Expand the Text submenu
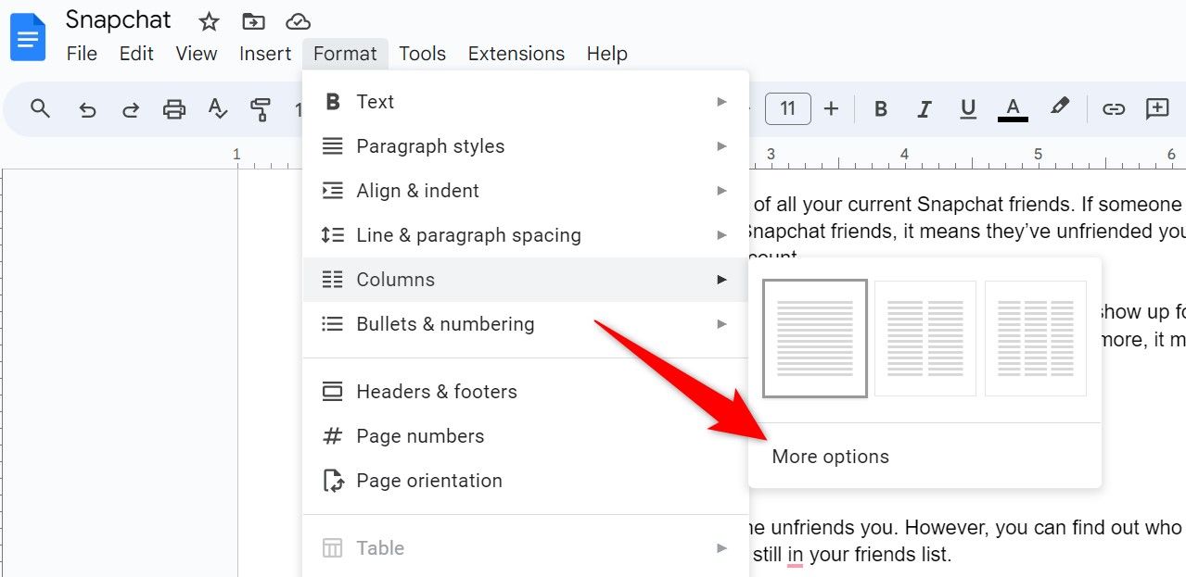Image resolution: width=1186 pixels, height=577 pixels. coord(526,102)
